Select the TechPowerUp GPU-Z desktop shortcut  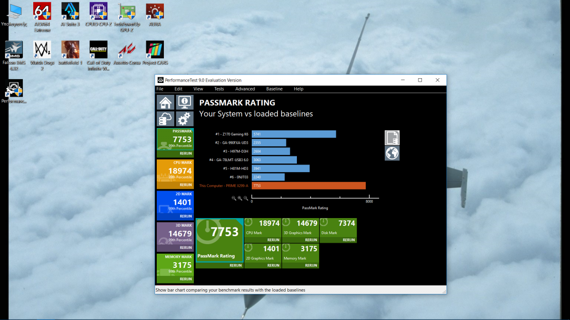pyautogui.click(x=126, y=17)
